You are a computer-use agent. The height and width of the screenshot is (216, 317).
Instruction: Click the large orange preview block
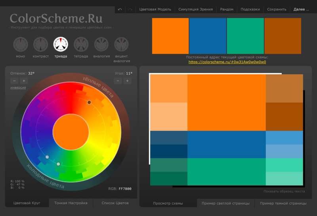[x=226, y=102]
